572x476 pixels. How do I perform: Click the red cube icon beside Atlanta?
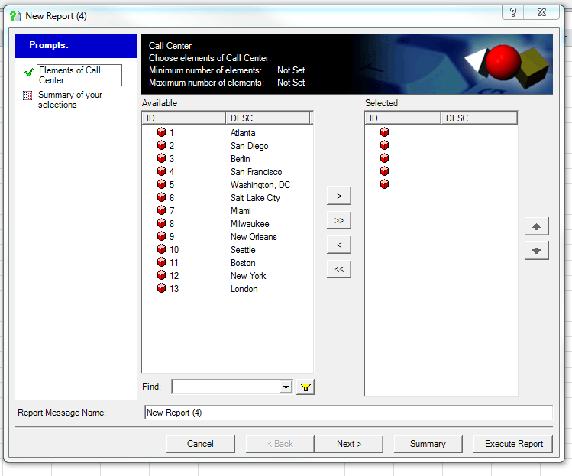(x=161, y=133)
